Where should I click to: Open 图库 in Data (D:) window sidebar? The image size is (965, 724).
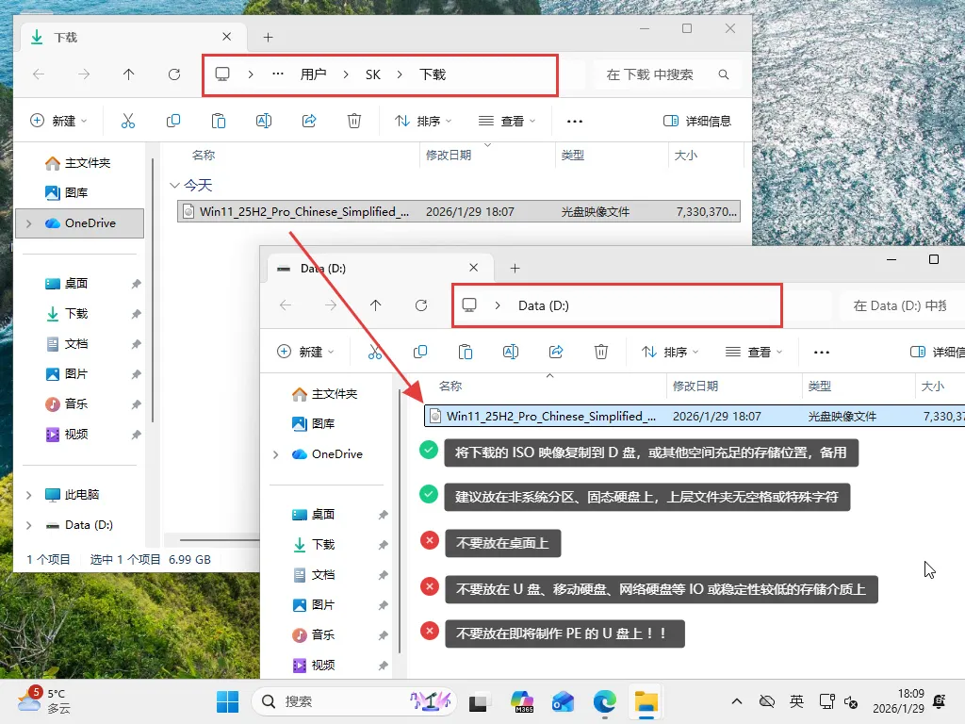coord(315,424)
